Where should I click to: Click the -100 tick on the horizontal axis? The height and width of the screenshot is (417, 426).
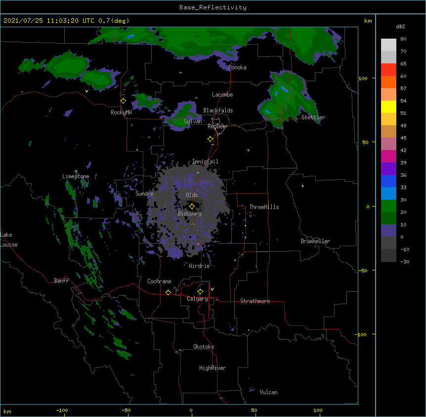tap(62, 411)
